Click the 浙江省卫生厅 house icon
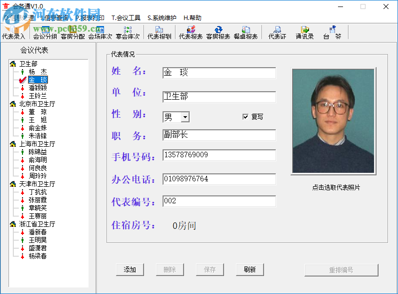The width and height of the screenshot is (398, 294). click(13, 224)
